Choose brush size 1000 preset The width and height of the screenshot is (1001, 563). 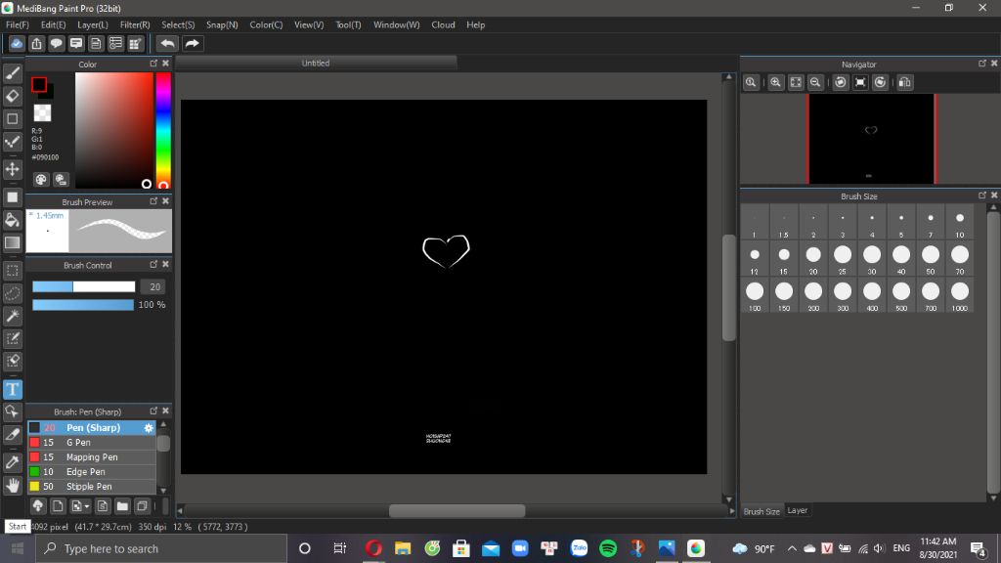(x=960, y=295)
